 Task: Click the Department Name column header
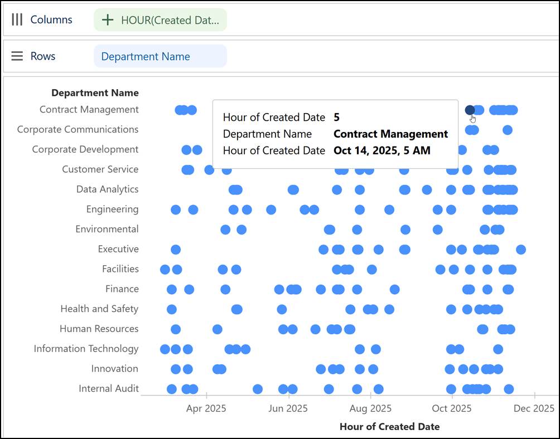tap(95, 92)
